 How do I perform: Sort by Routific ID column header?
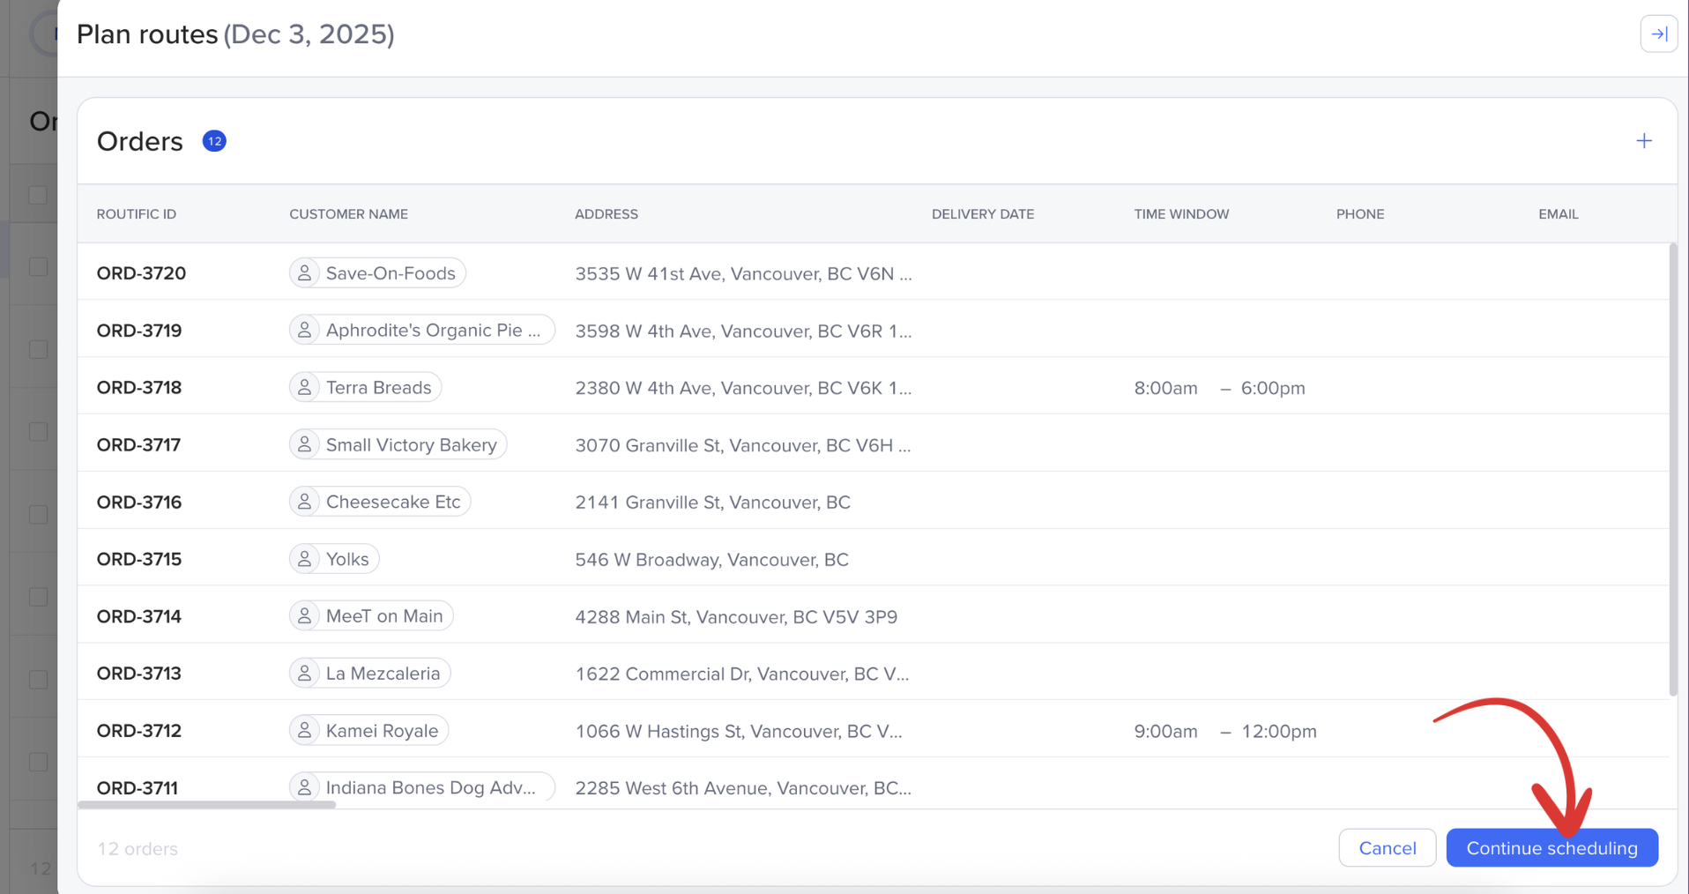137,214
